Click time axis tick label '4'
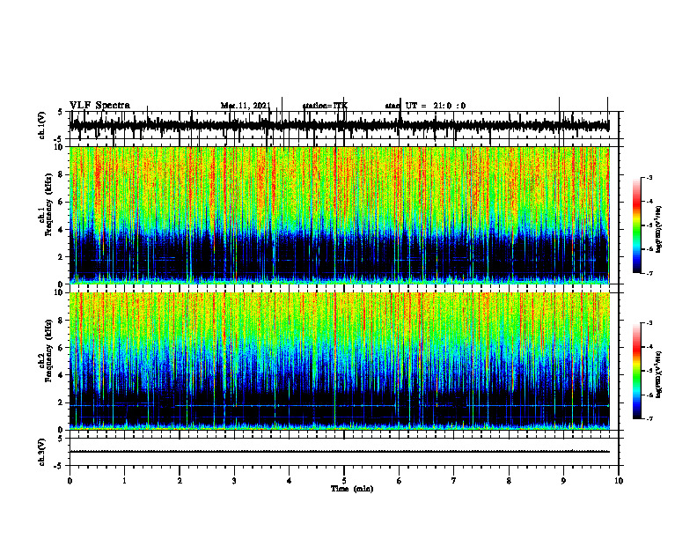 click(290, 481)
